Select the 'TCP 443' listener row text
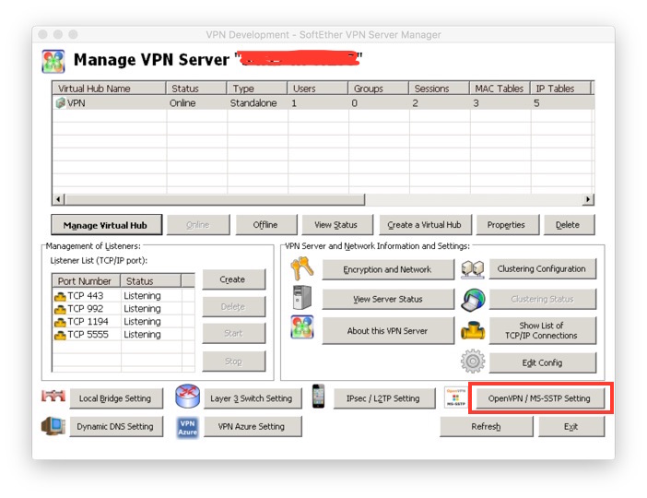 [x=86, y=296]
